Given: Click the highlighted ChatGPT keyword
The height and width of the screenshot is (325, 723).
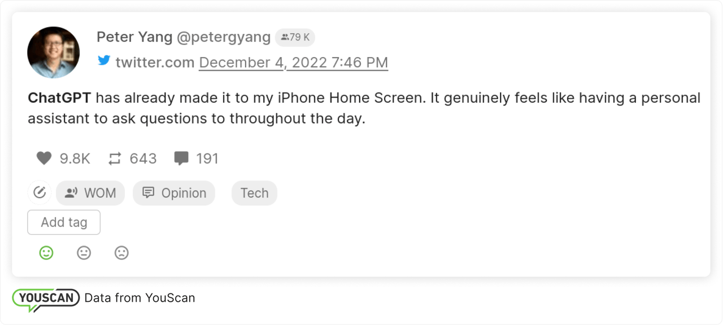Looking at the screenshot, I should [59, 98].
